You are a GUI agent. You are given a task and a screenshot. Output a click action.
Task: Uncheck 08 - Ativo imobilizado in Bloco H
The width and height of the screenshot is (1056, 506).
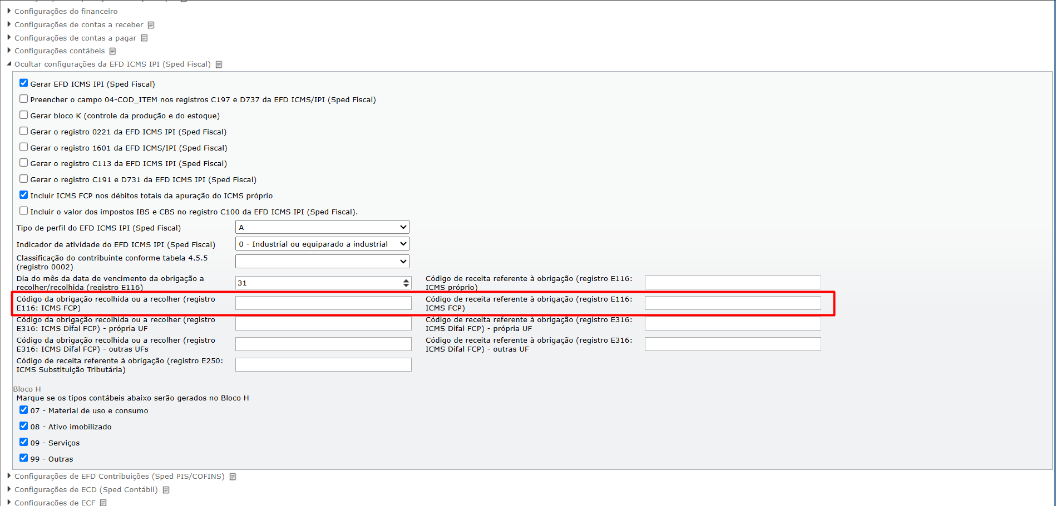coord(23,426)
